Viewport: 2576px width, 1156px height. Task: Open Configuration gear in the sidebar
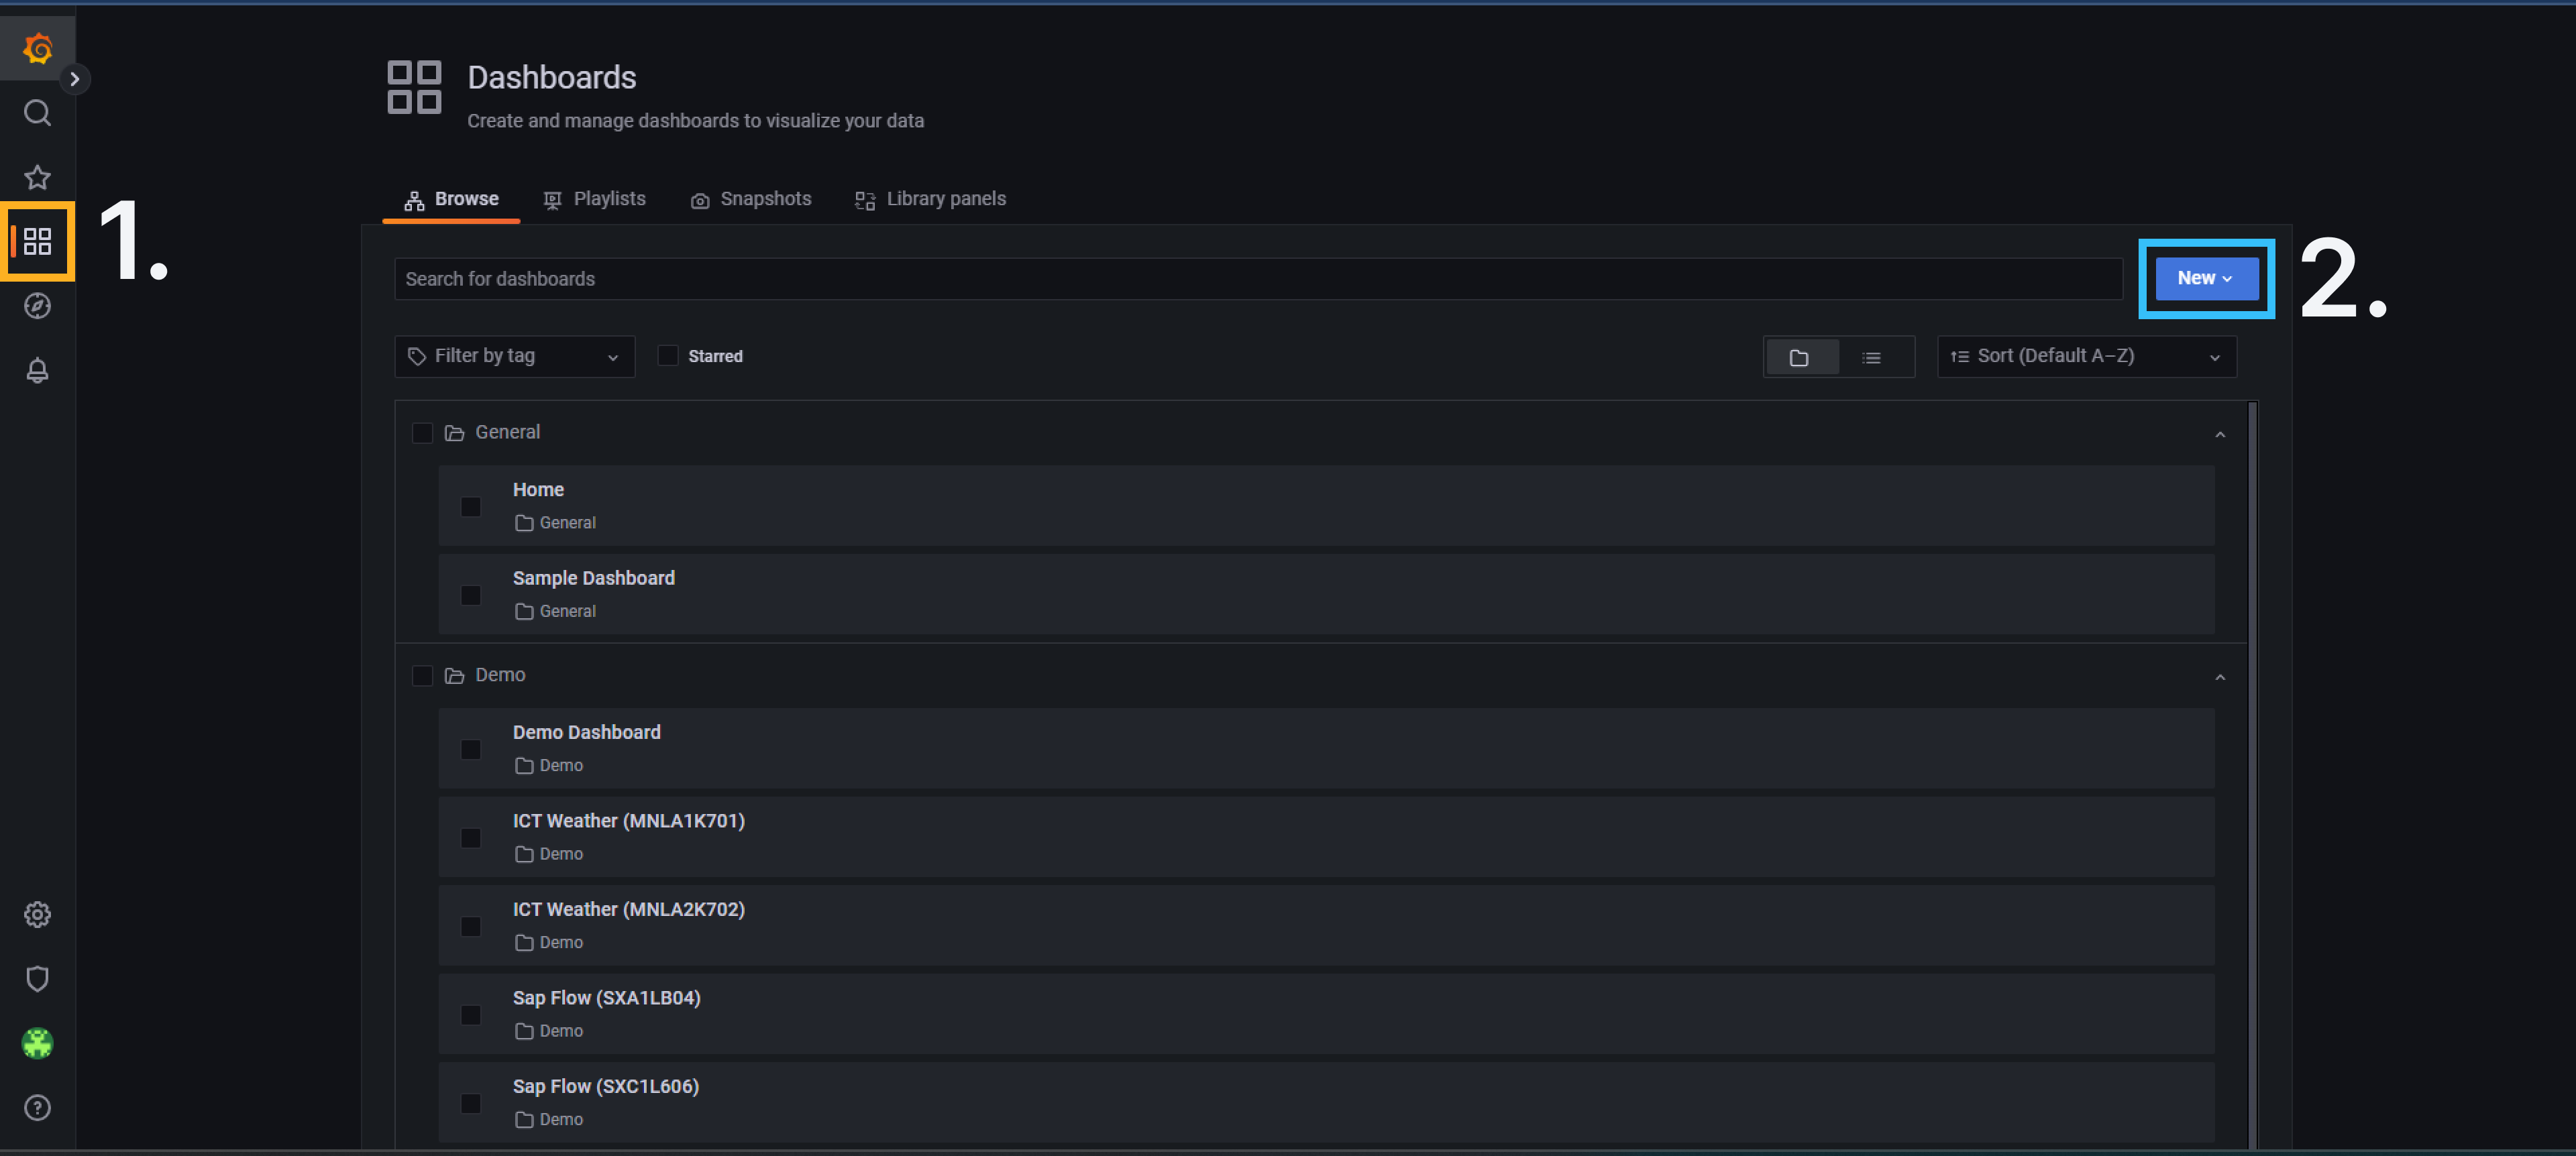[37, 914]
